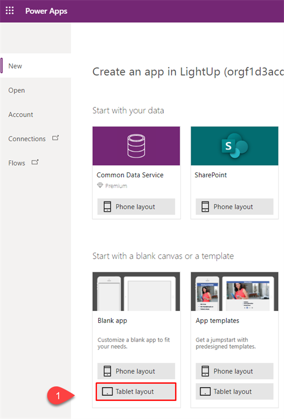Open the Connections menu item
Image resolution: width=284 pixels, height=419 pixels.
[36, 139]
